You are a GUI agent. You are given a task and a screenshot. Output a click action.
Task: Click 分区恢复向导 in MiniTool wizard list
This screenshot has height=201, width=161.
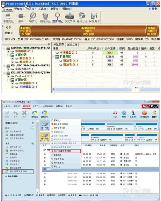(x=17, y=138)
